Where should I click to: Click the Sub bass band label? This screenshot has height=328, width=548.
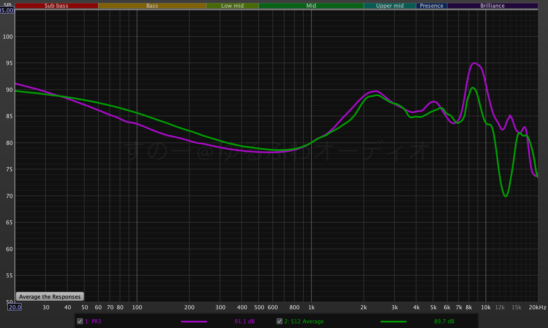tap(56, 6)
